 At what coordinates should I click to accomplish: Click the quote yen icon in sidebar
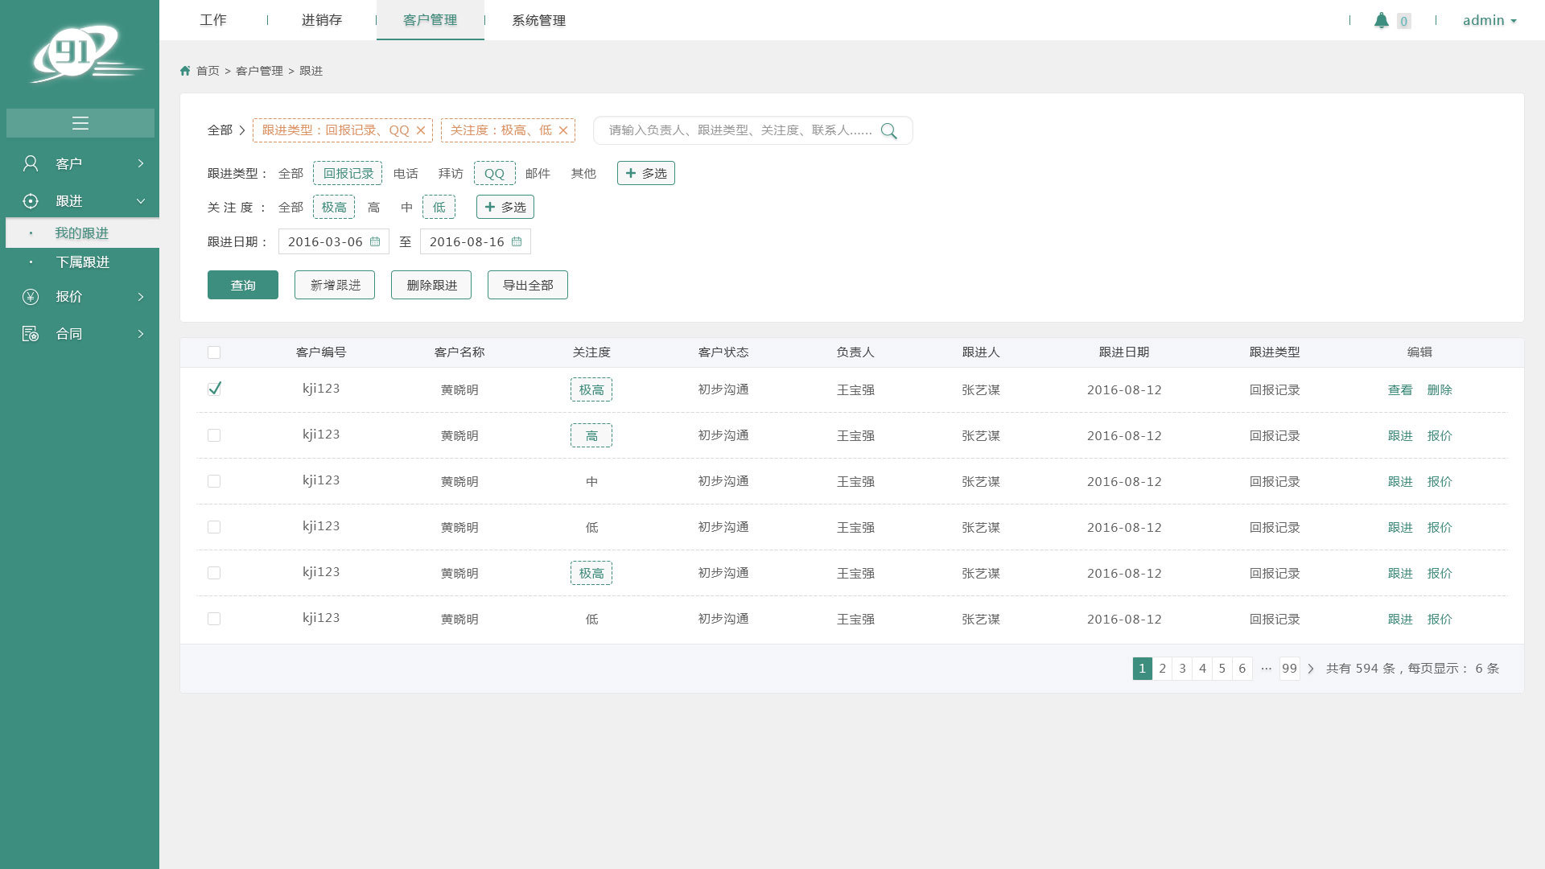31,297
